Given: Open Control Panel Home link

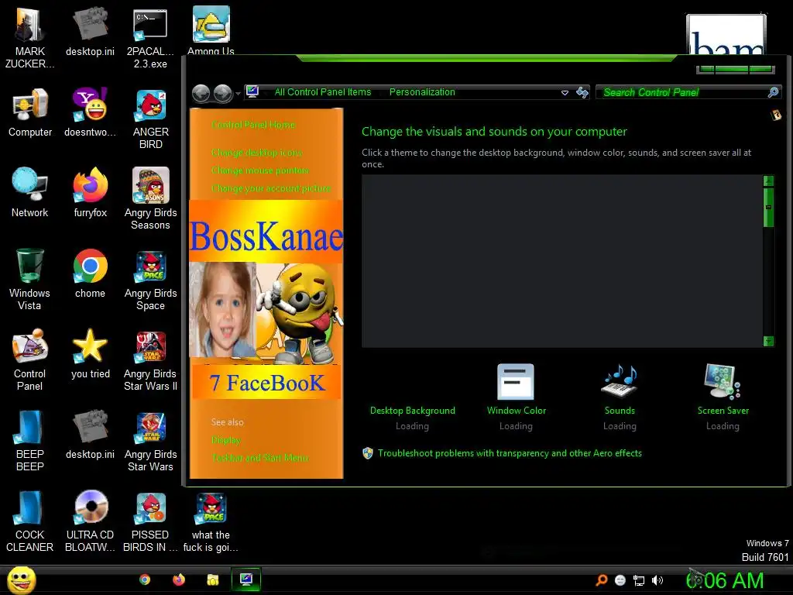Looking at the screenshot, I should click(253, 125).
